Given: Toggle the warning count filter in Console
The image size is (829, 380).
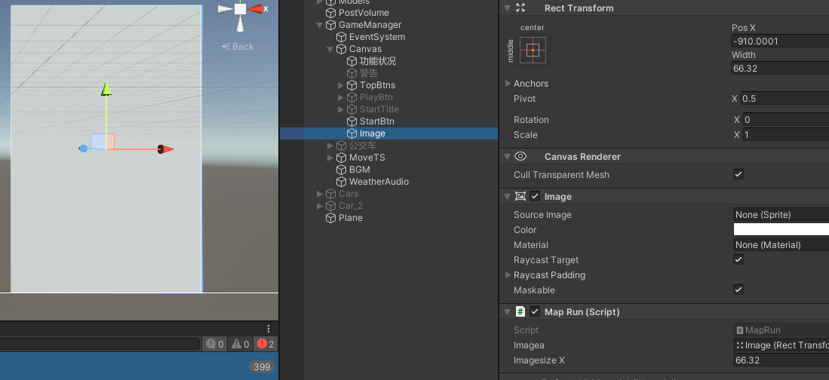Looking at the screenshot, I should 239,344.
